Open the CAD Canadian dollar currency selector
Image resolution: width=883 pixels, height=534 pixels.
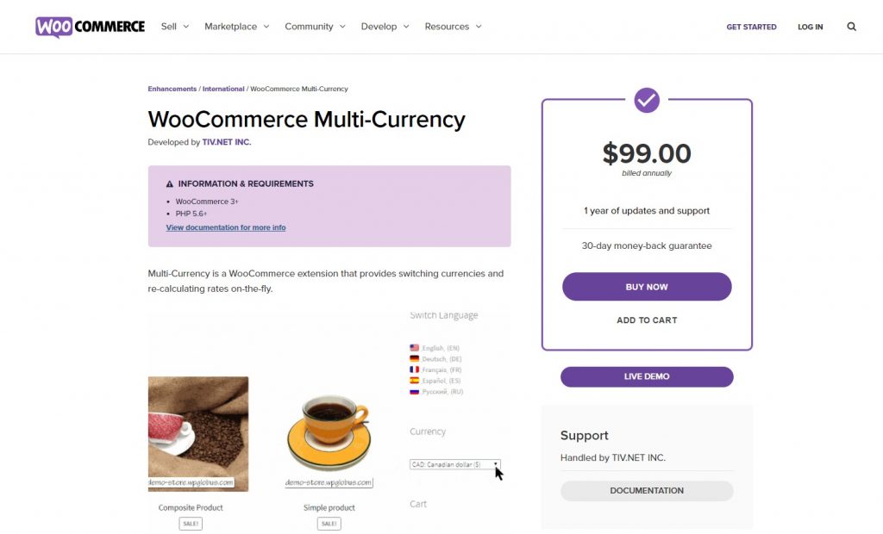coord(455,465)
